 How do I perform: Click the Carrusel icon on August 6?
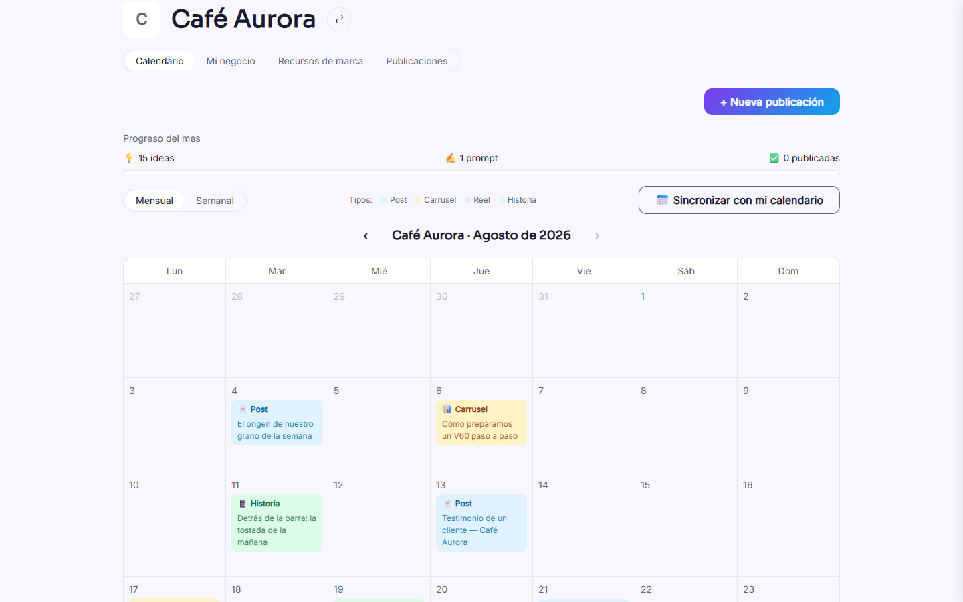(447, 409)
